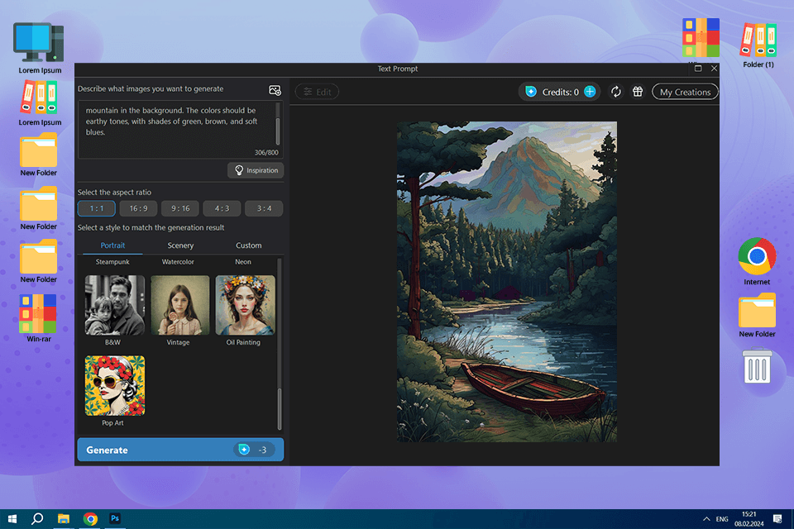
Task: Click the ENG language indicator
Action: point(722,519)
